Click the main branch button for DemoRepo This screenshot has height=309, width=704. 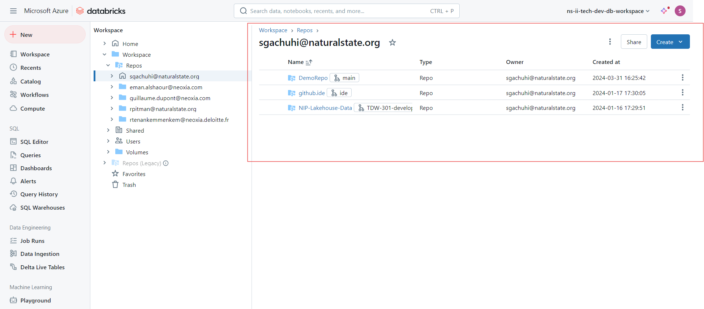344,78
